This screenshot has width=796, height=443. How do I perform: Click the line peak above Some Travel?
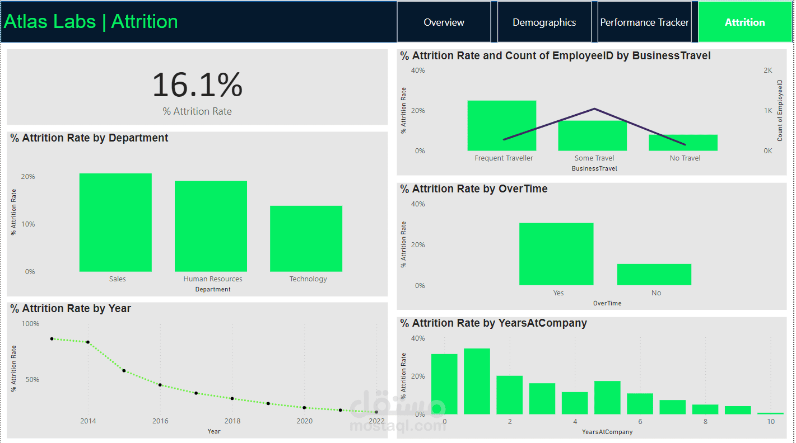594,109
